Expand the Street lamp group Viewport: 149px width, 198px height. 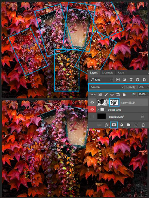98,109
